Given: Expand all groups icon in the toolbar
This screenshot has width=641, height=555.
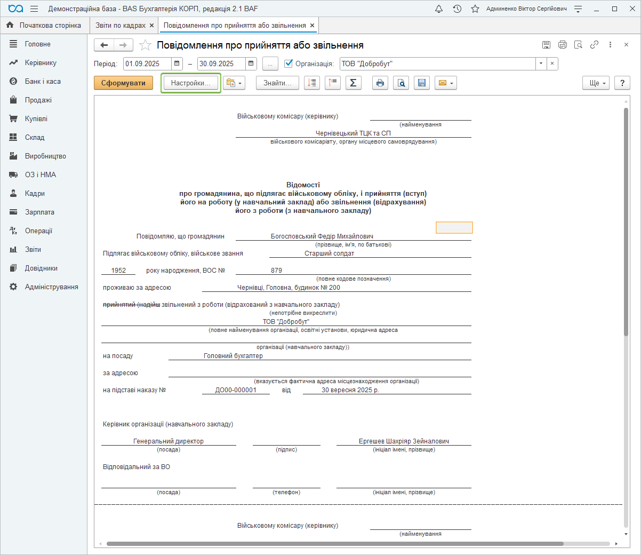Looking at the screenshot, I should (x=312, y=83).
